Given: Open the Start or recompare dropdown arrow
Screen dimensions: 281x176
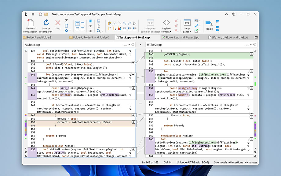Looking at the screenshot, I should [52, 32].
